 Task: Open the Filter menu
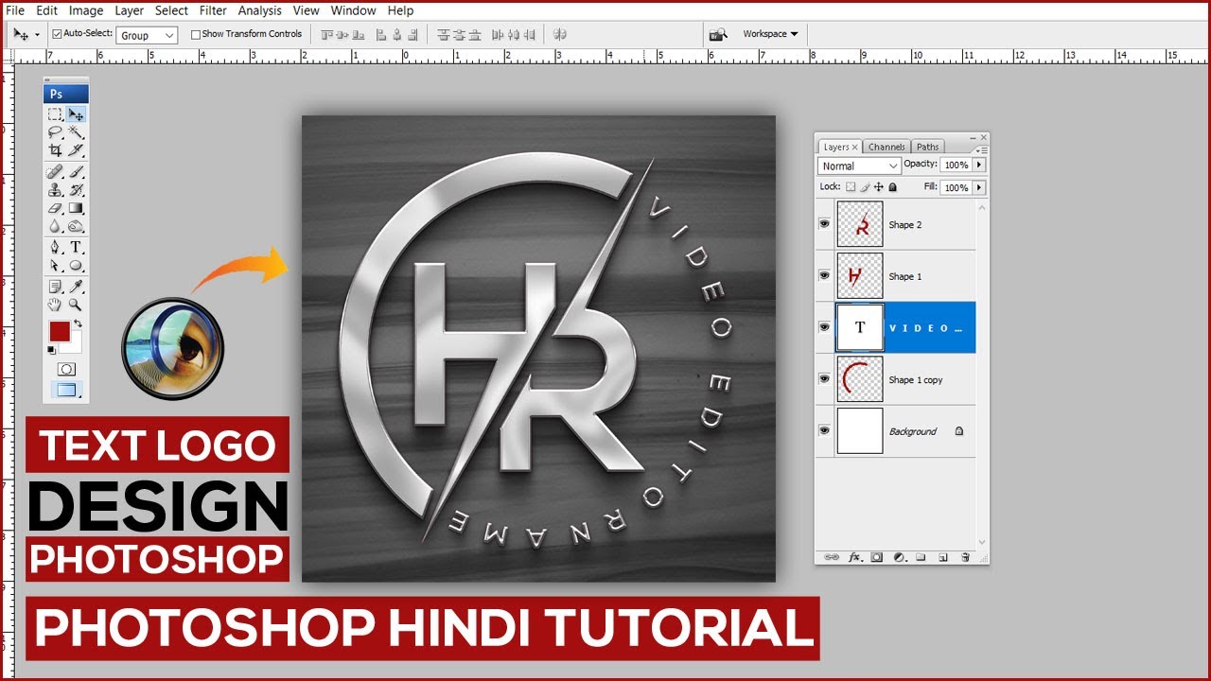coord(213,10)
